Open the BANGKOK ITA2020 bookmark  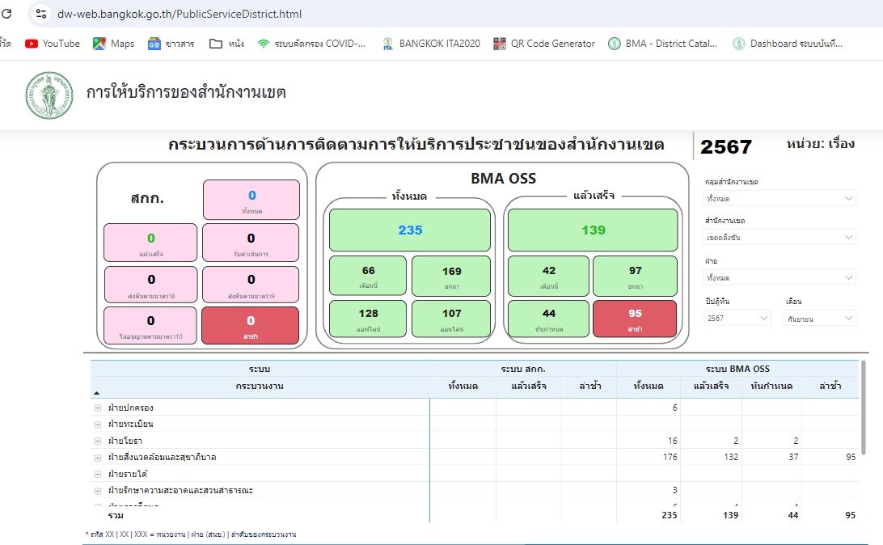pos(431,44)
